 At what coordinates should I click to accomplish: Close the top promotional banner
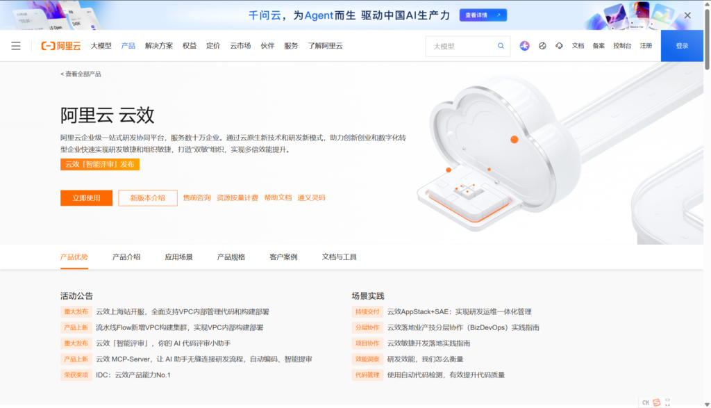tap(687, 15)
